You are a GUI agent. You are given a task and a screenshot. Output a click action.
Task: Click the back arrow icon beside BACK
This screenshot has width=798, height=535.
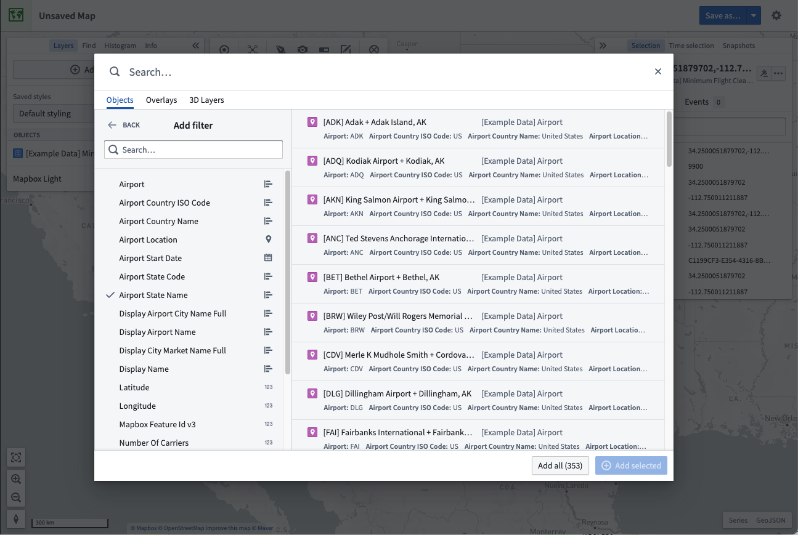click(x=112, y=125)
